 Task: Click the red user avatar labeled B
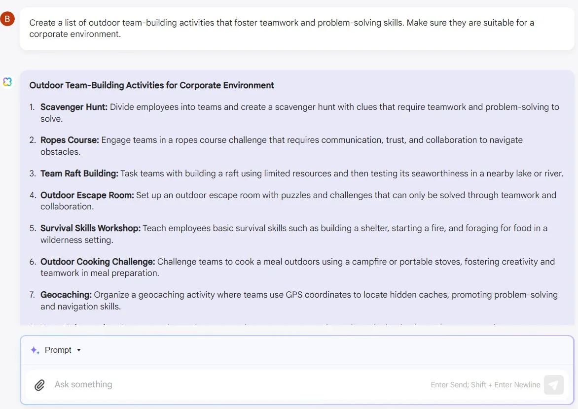[7, 19]
